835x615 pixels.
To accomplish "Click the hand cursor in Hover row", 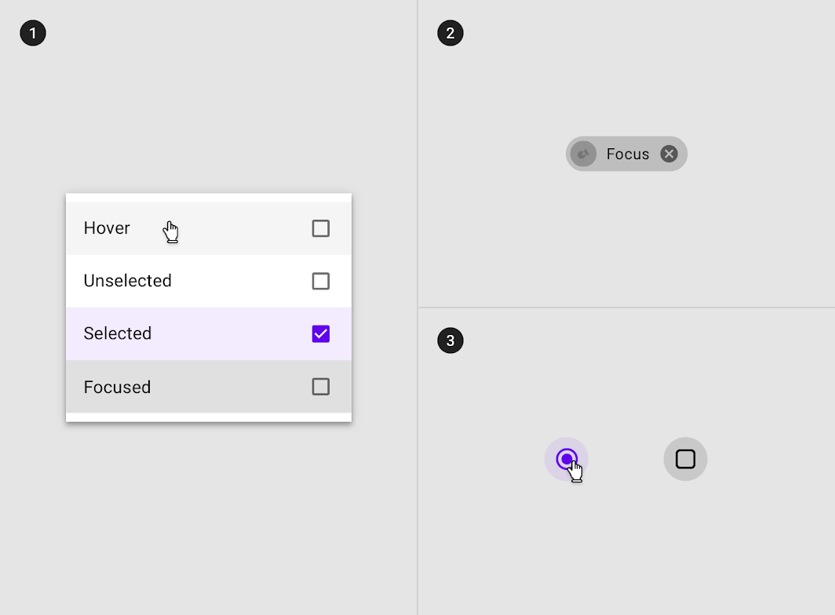I will tap(171, 232).
